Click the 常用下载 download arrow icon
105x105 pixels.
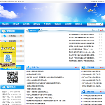(x=83, y=67)
